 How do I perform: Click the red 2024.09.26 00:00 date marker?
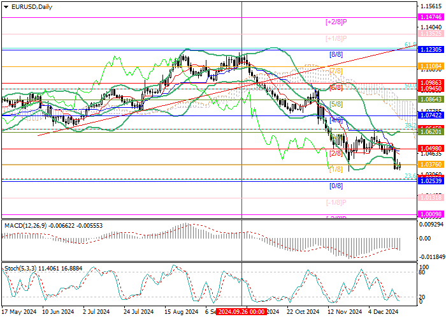click(242, 312)
